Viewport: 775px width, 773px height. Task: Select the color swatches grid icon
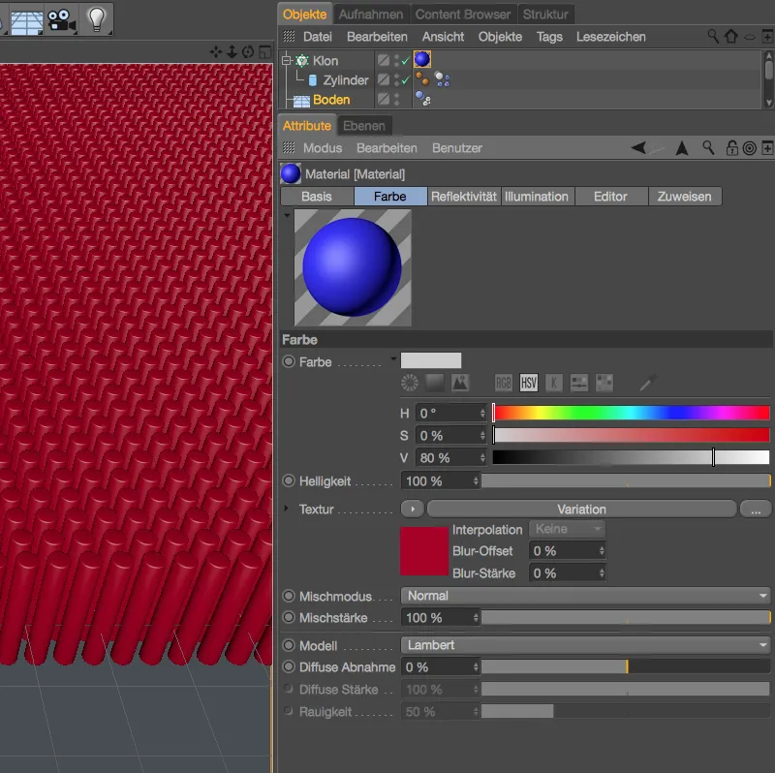click(604, 382)
